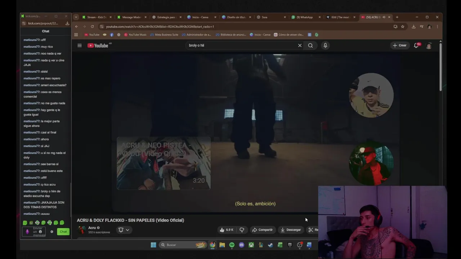Open the bookmarks bar apps grid icon
The height and width of the screenshot is (259, 461).
click(76, 35)
